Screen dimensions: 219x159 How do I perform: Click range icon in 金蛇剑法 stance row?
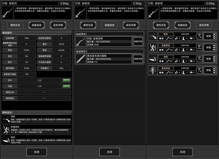point(176,73)
